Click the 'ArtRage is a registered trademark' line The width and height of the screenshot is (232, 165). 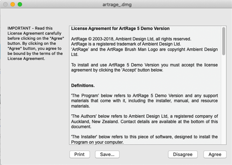tap(126, 44)
